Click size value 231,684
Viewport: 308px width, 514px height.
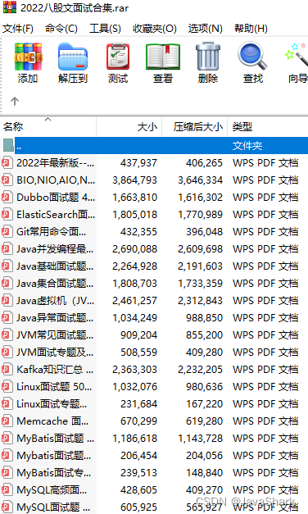point(138,404)
